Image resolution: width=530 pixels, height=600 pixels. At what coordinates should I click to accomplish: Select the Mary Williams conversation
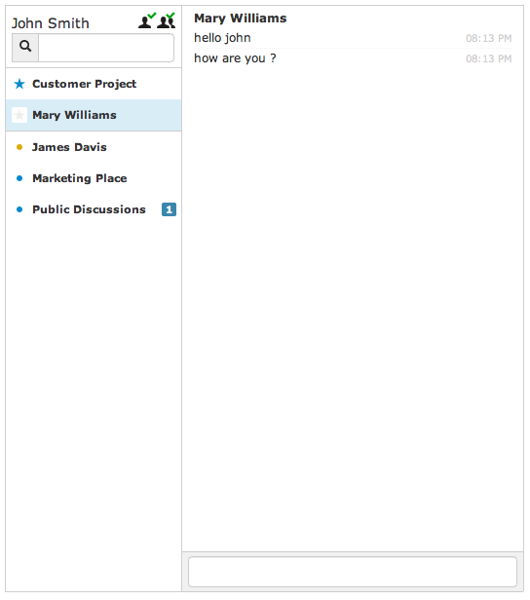click(x=94, y=115)
